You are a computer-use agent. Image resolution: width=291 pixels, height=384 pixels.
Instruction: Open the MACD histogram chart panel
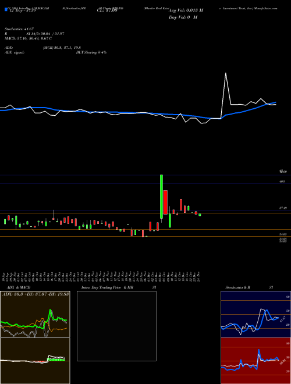pyautogui.click(x=35, y=361)
